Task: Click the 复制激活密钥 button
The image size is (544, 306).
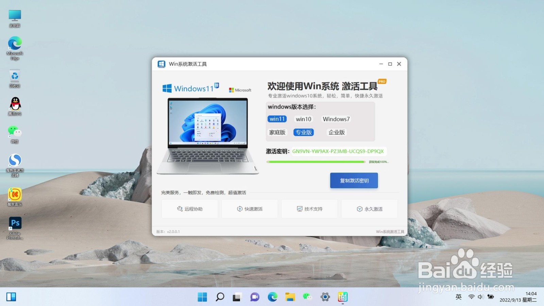Action: pyautogui.click(x=354, y=181)
